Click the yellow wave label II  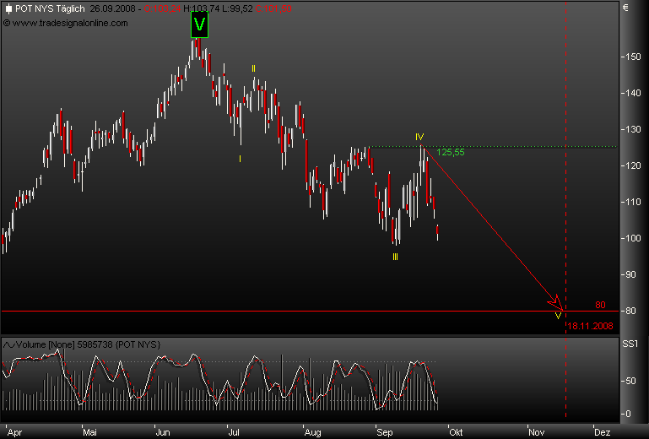(253, 68)
